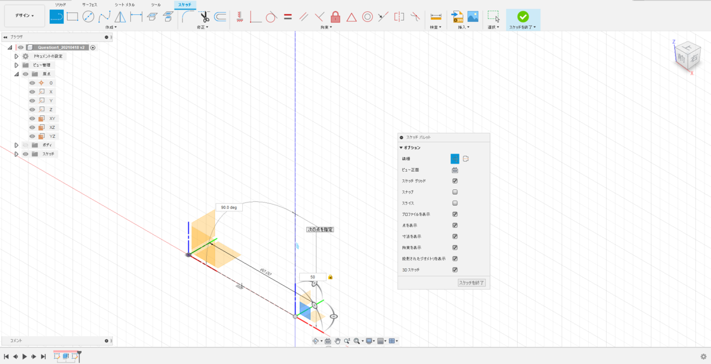
Task: Select the Line sketch tool
Action: point(56,17)
